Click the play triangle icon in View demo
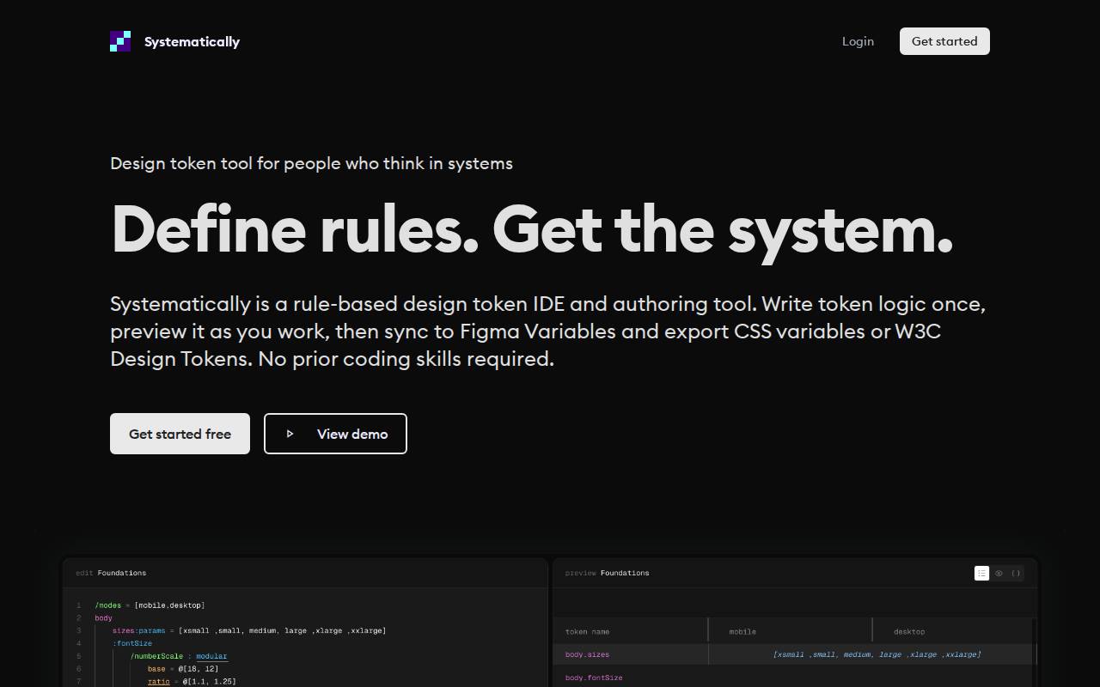The width and height of the screenshot is (1100, 687). (290, 434)
